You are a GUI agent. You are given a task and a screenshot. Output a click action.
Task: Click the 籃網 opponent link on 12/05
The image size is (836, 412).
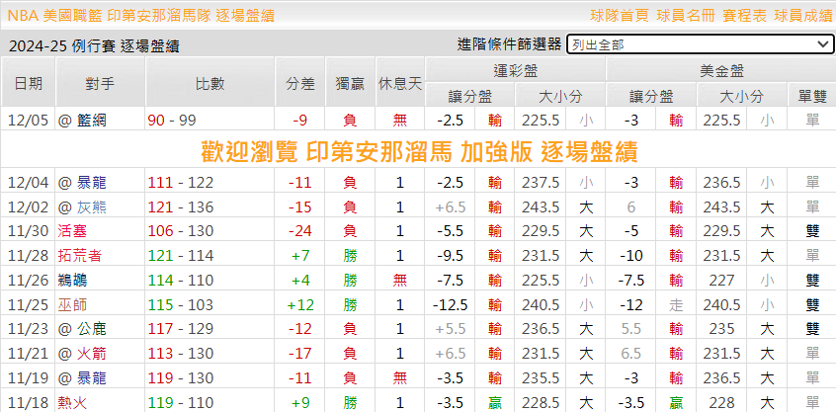(x=91, y=121)
